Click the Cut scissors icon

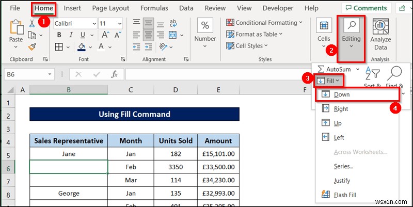pos(32,24)
